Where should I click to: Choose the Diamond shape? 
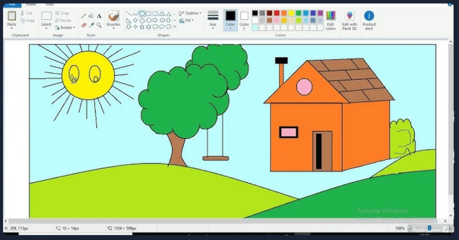135,20
